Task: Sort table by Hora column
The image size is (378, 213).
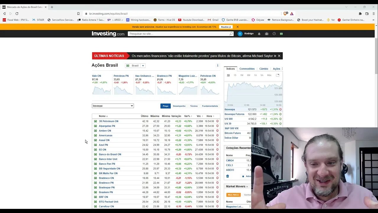Action: coord(210,116)
